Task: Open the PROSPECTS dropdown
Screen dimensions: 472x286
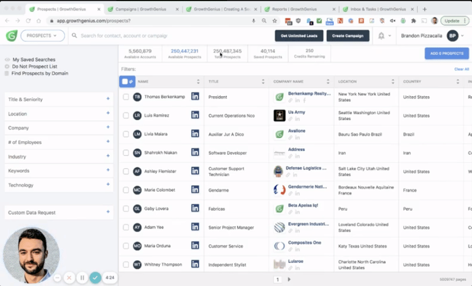Action: tap(42, 35)
